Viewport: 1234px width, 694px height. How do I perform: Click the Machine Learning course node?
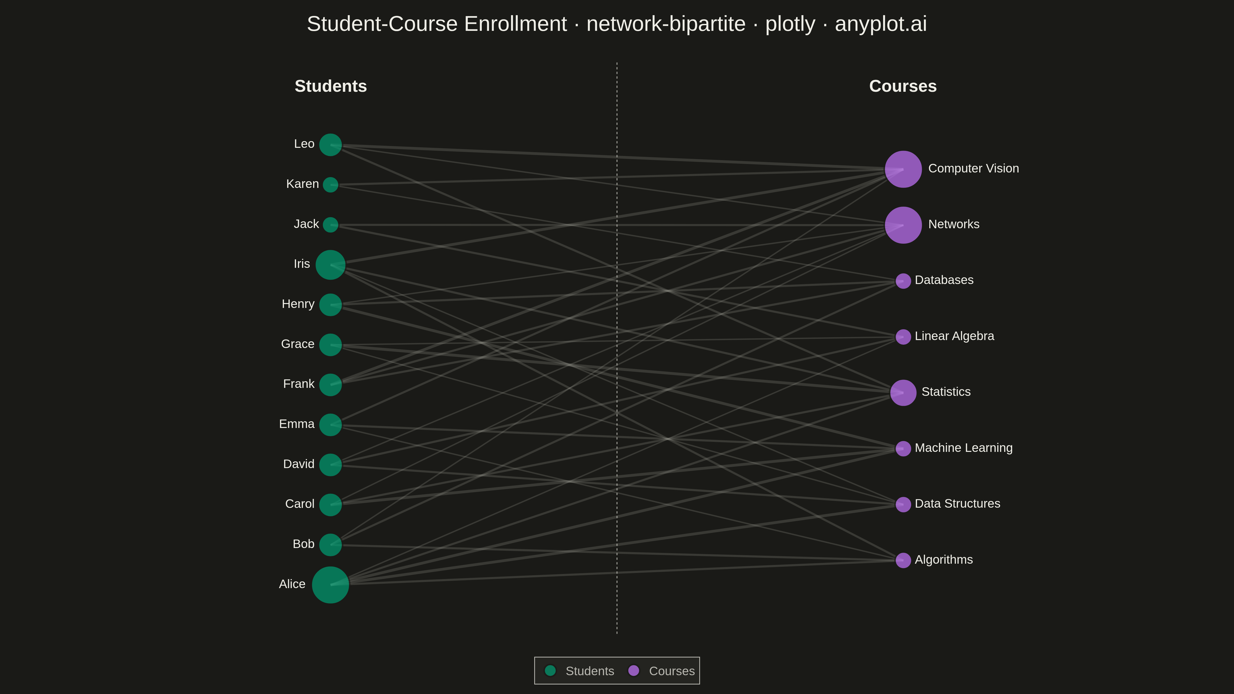point(903,449)
